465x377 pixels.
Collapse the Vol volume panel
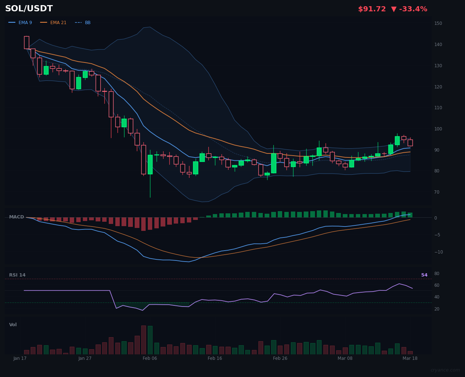[13, 324]
